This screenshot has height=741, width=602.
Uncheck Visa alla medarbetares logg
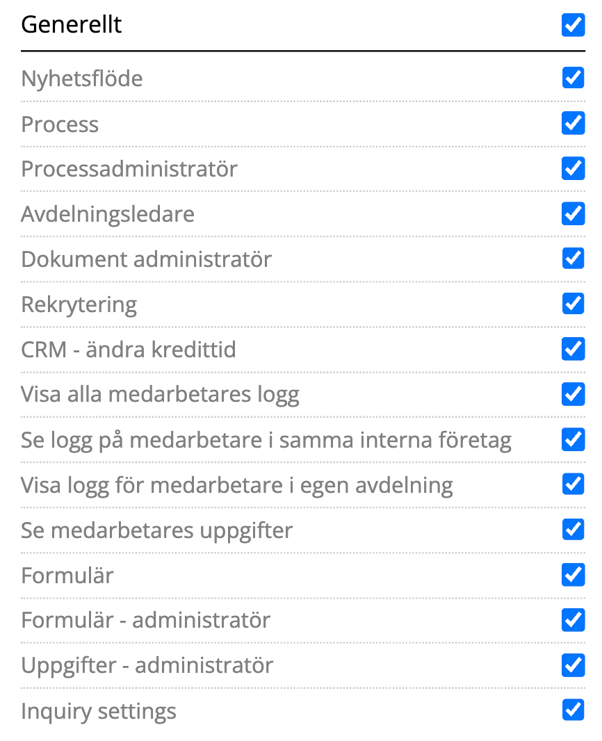click(573, 394)
